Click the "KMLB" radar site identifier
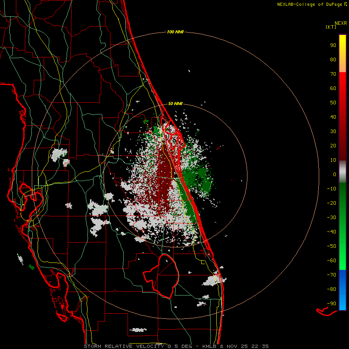 (209, 346)
